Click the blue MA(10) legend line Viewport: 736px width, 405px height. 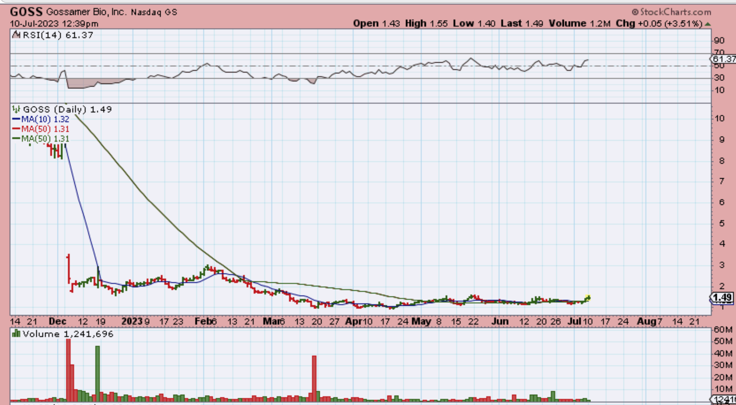[16, 119]
